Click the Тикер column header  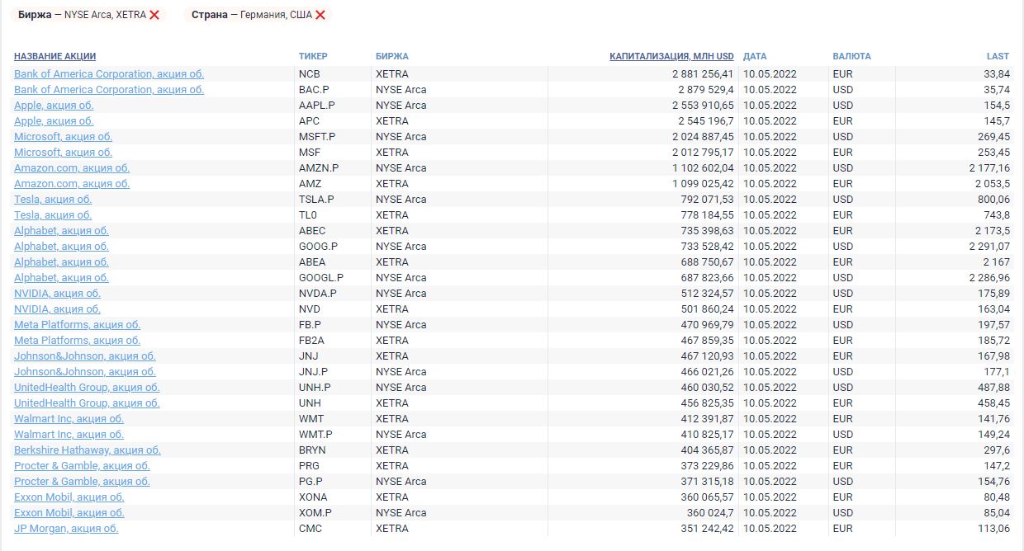[313, 56]
